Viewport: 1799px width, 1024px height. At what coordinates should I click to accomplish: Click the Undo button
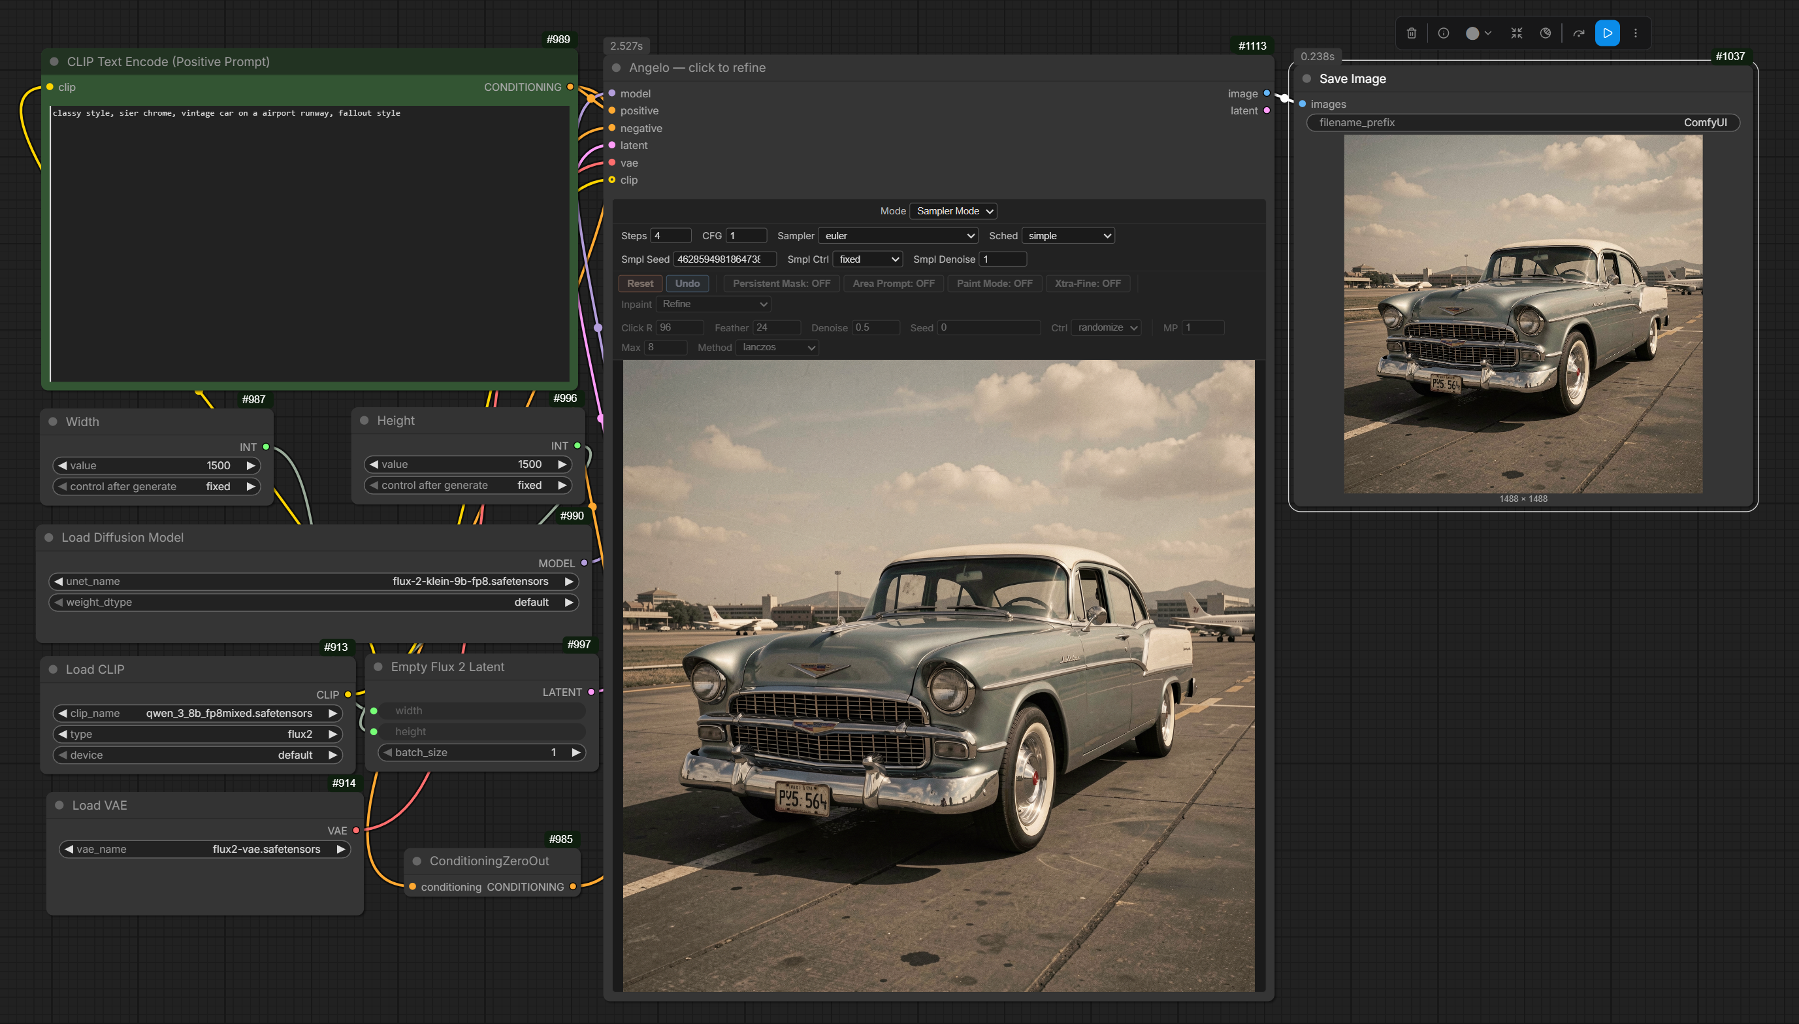(687, 284)
